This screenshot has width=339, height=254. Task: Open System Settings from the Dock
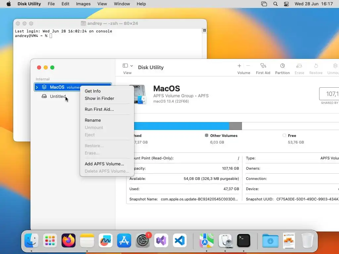pos(143,240)
